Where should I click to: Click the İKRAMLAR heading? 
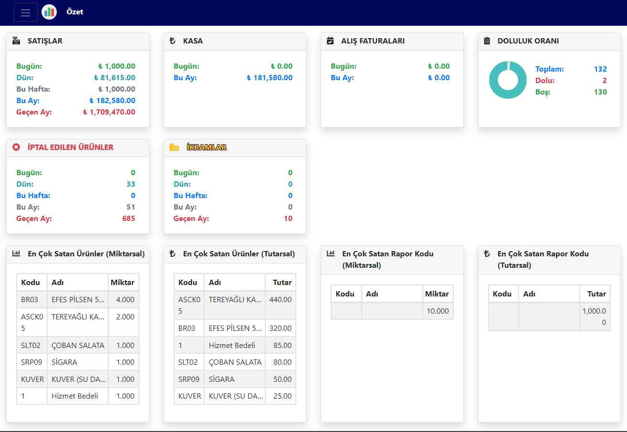point(207,148)
